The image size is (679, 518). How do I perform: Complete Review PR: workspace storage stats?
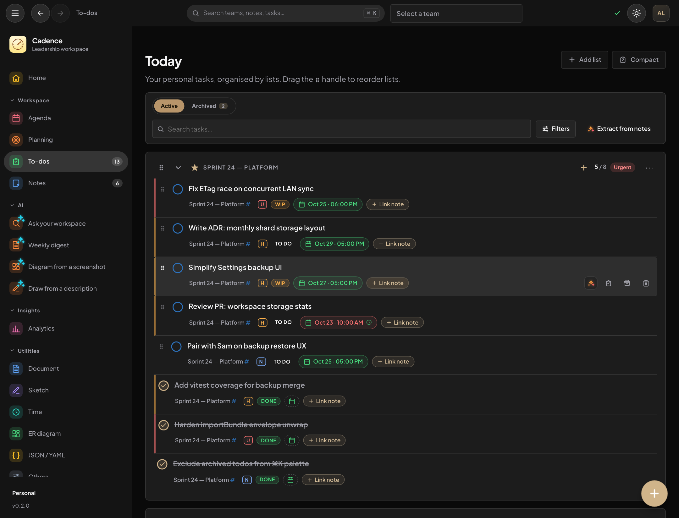tap(178, 307)
